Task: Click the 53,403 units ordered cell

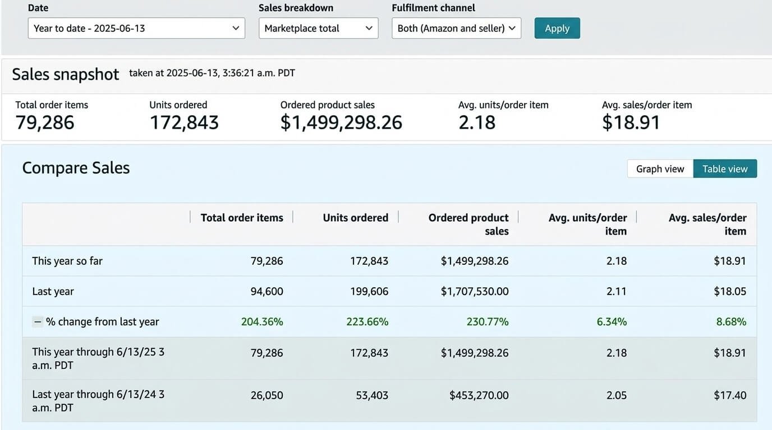Action: click(x=372, y=395)
